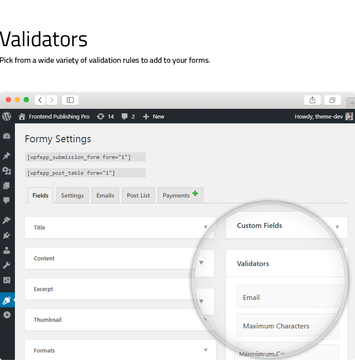355x360 pixels.
Task: Switch to the Fields tab
Action: (40, 195)
